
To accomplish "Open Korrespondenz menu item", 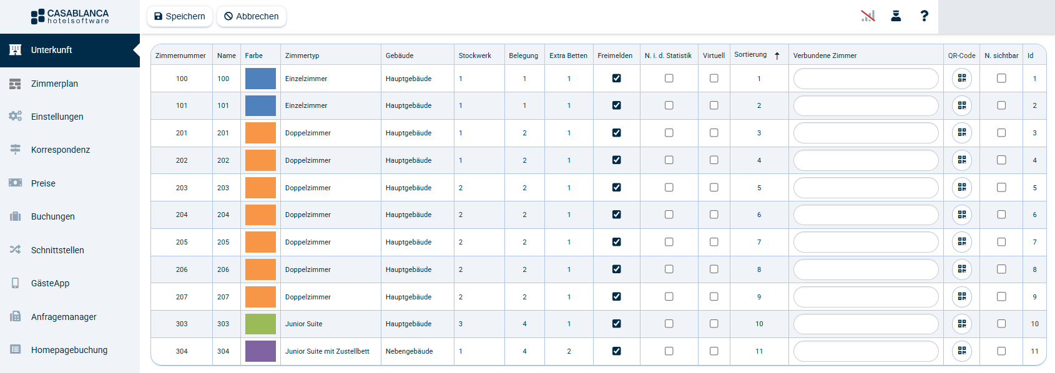I will (70, 150).
